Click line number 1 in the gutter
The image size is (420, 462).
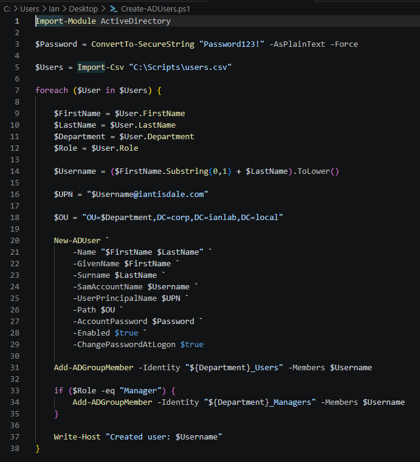pyautogui.click(x=17, y=21)
